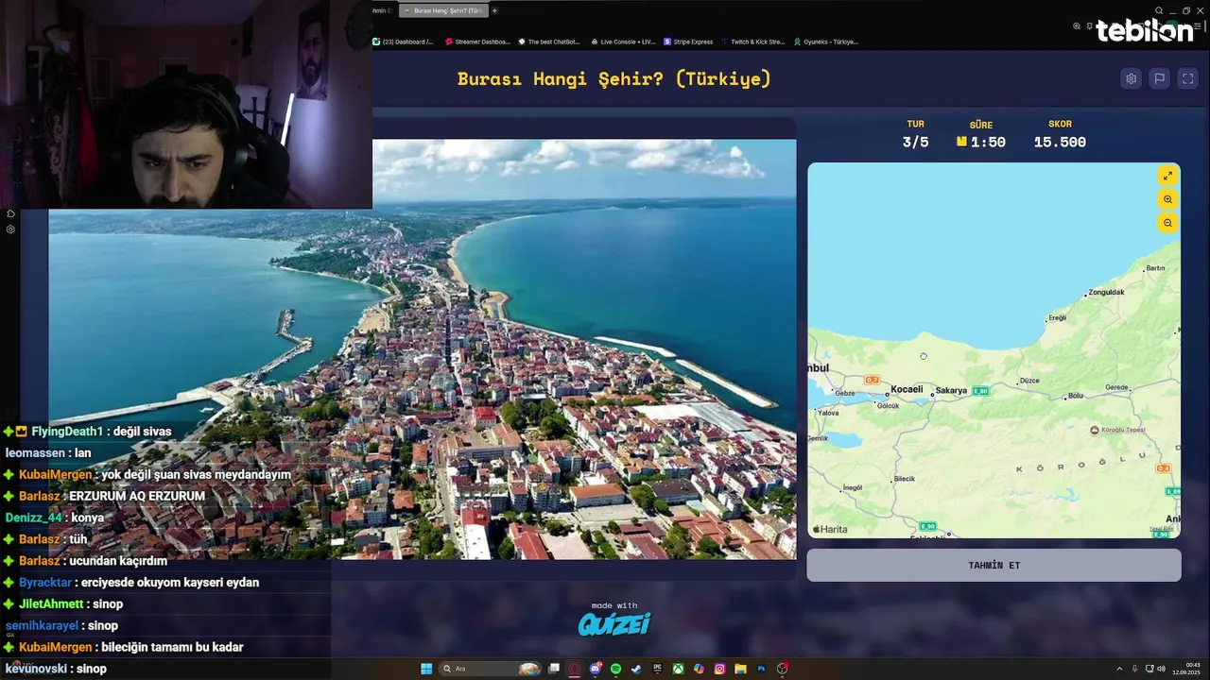1210x680 pixels.
Task: Click Zonguldak on the map
Action: point(1106,292)
